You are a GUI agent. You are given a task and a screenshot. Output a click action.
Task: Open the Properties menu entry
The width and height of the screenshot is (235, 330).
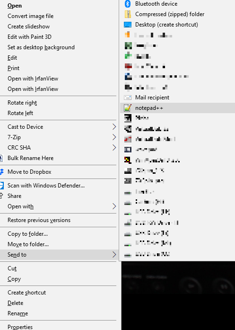pos(20,327)
